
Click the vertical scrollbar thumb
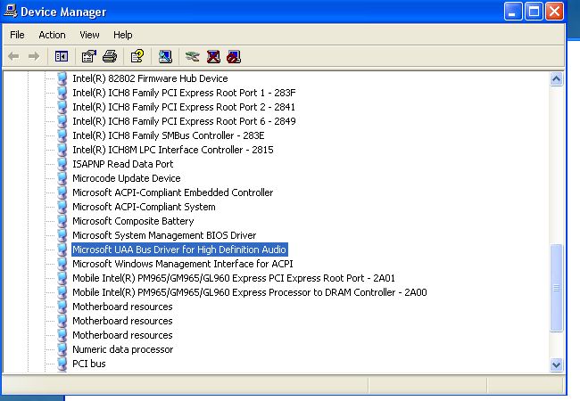click(x=556, y=288)
